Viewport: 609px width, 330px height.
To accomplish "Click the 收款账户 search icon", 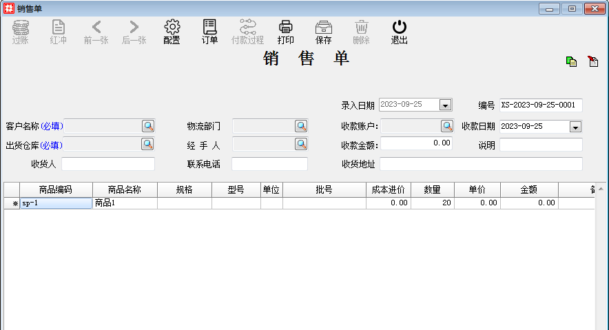I will [447, 126].
